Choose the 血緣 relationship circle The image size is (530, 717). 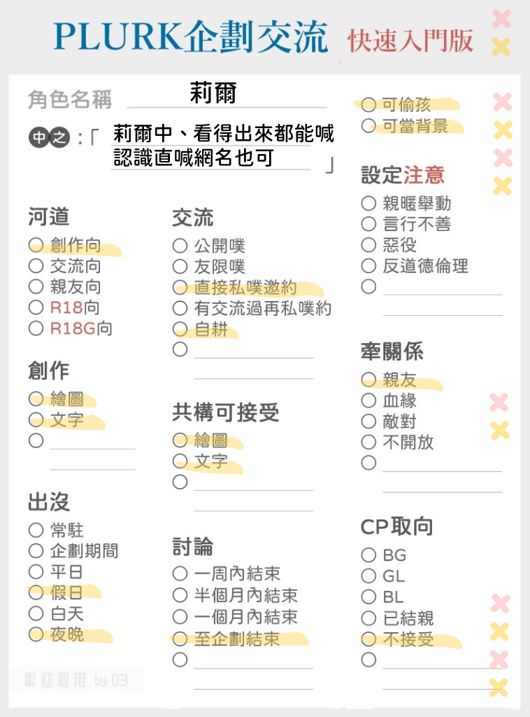(x=368, y=400)
